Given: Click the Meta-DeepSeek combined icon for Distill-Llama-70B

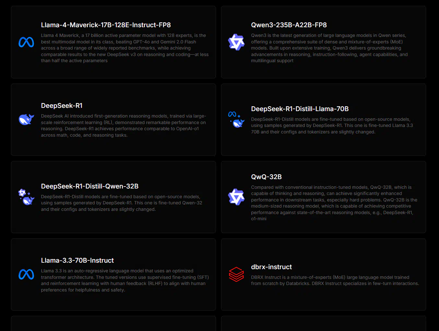Looking at the screenshot, I should click(236, 120).
